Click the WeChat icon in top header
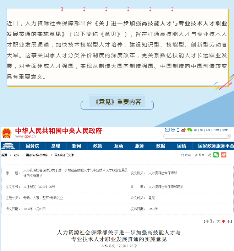 190,130
